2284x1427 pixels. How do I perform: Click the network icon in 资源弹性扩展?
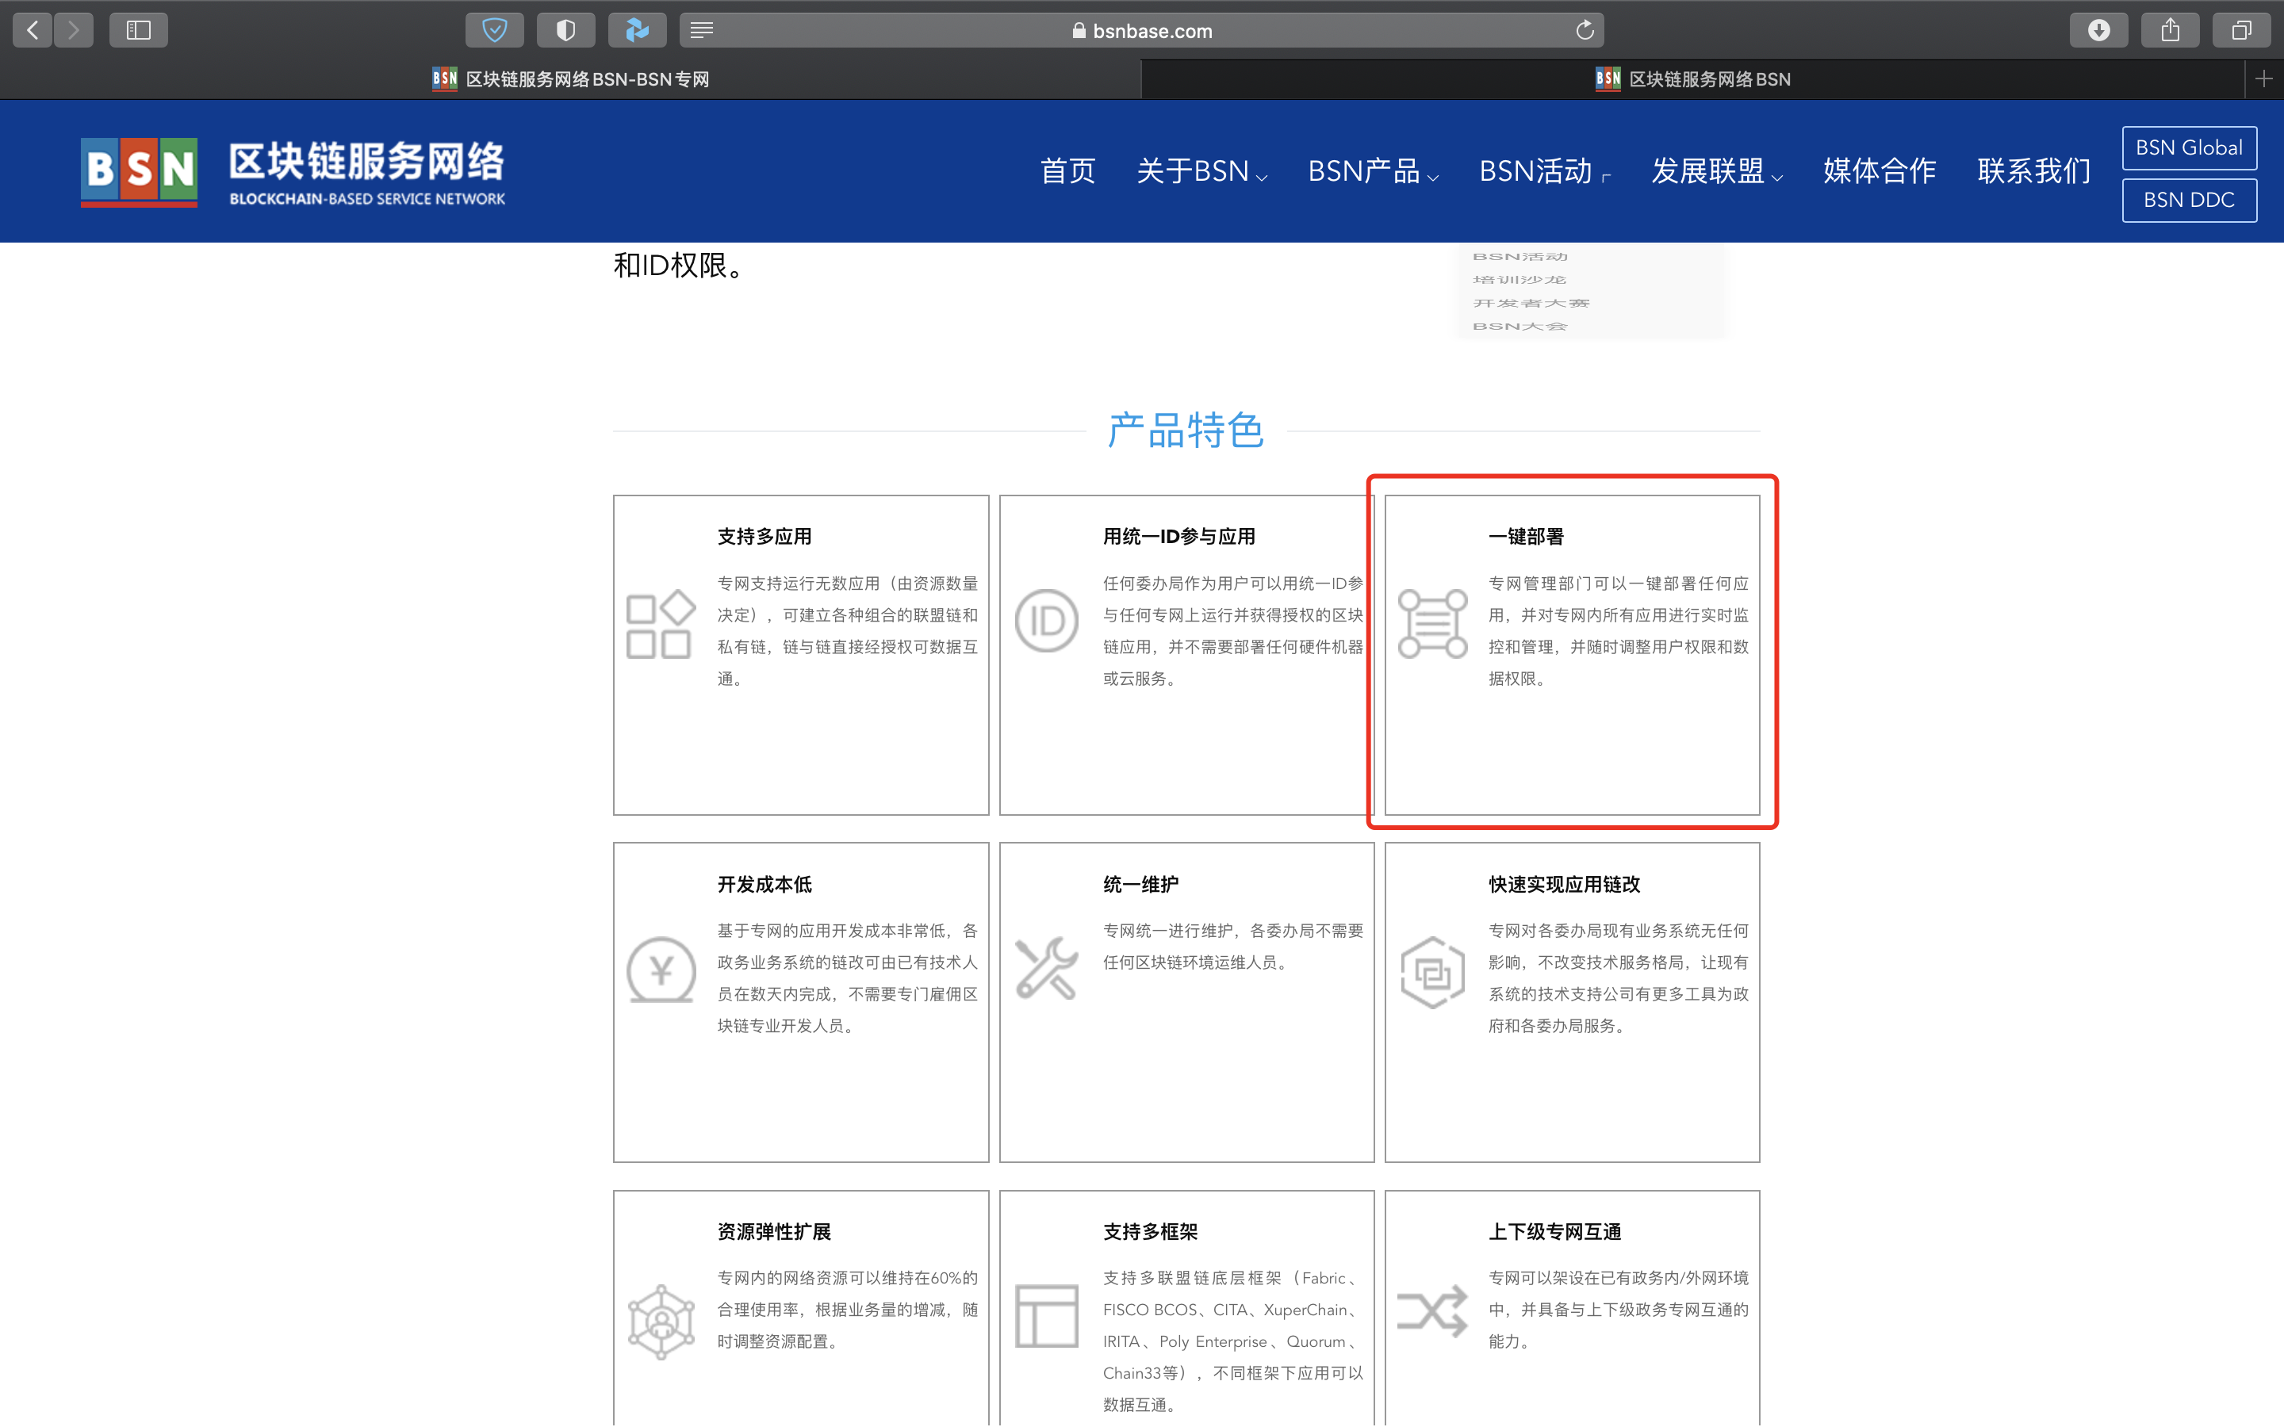(x=661, y=1322)
